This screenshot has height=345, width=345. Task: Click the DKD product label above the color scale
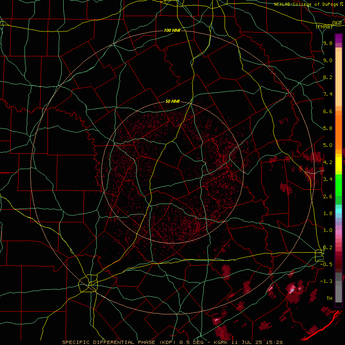[x=337, y=23]
